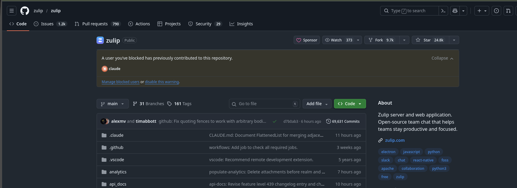View the 31 Branches list
The image size is (517, 188).
[x=148, y=104]
